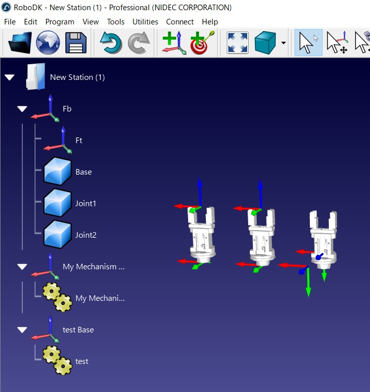This screenshot has height=392, width=370.
Task: Select the Joint1 object in tree
Action: tap(85, 204)
